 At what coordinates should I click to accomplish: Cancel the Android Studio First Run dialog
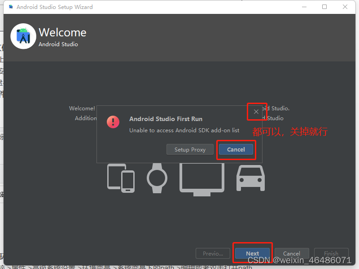tap(236, 149)
